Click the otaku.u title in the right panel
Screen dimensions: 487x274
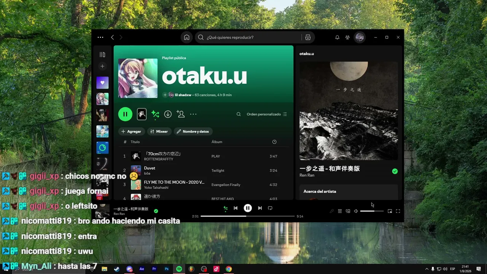pos(307,54)
